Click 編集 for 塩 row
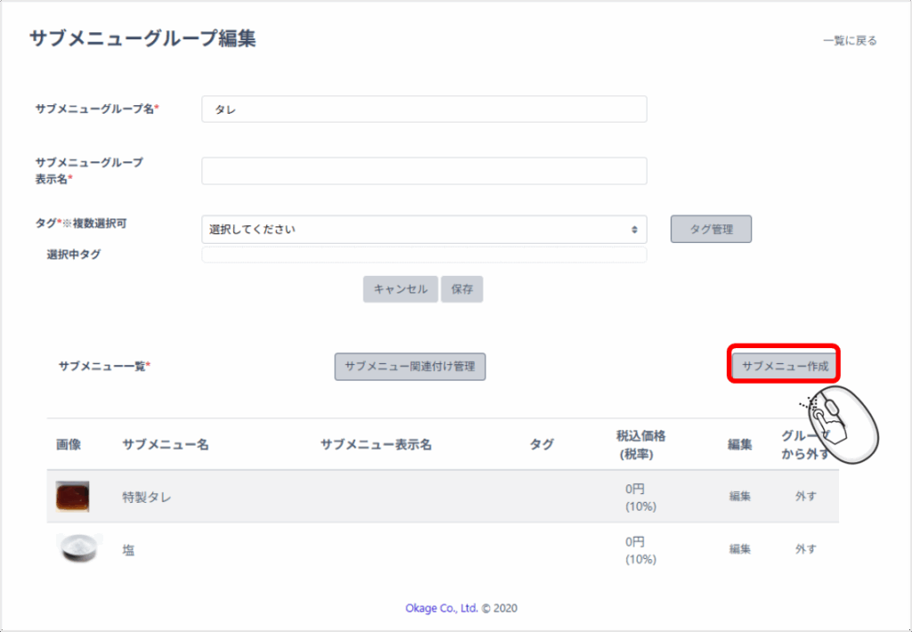The image size is (912, 632). (x=739, y=549)
